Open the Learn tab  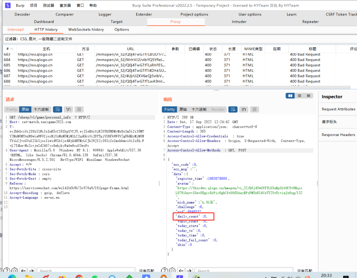point(292,14)
